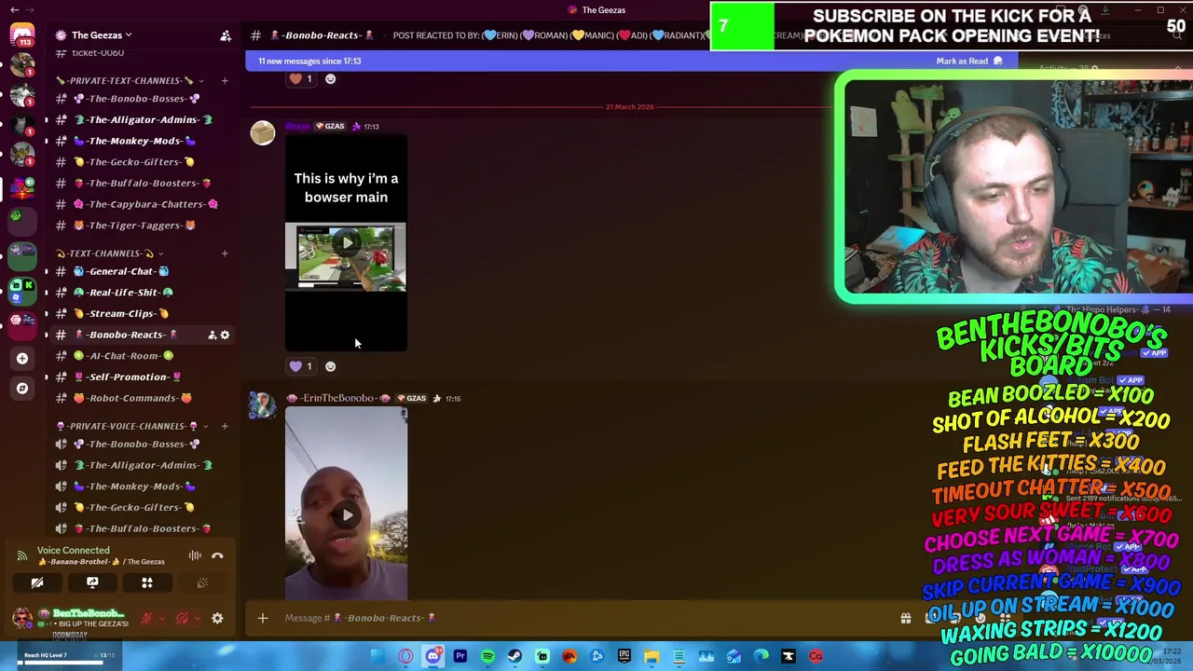This screenshot has height=671, width=1193.
Task: Click the invite people icon beside The Geezas
Action: pos(225,35)
